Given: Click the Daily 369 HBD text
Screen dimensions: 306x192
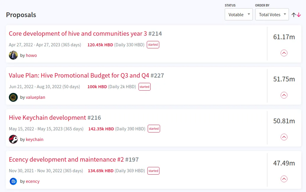Looking at the screenshot, I should [130, 171].
